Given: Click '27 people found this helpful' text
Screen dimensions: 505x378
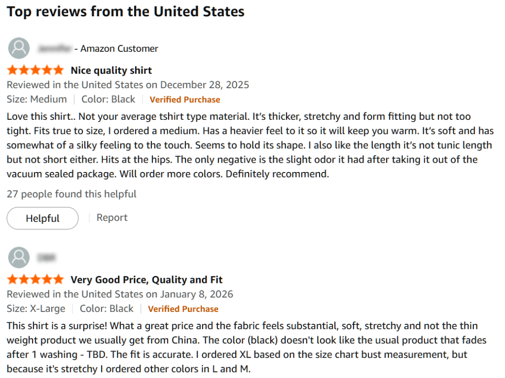Looking at the screenshot, I should (x=72, y=194).
